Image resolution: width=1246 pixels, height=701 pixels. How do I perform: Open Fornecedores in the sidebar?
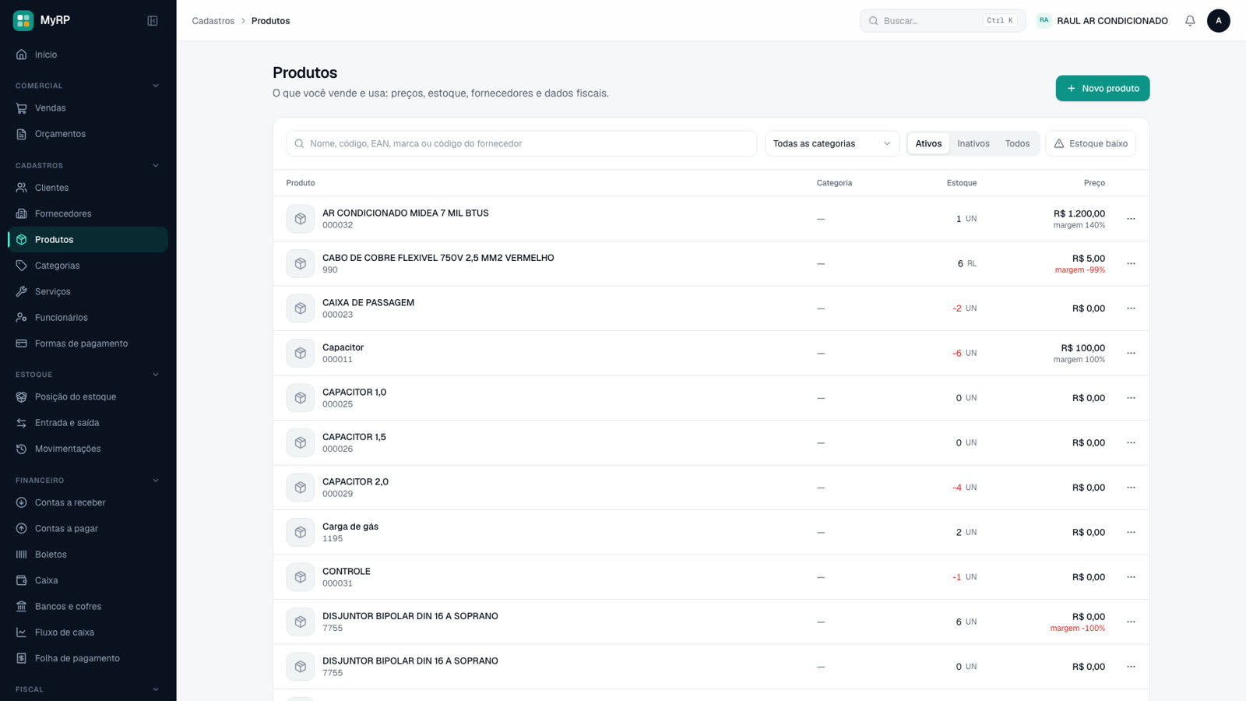pyautogui.click(x=87, y=214)
